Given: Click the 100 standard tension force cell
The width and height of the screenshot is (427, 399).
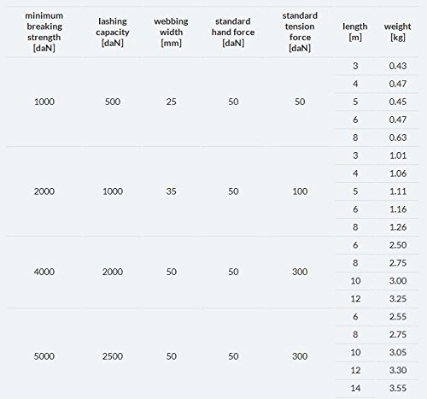Looking at the screenshot, I should (x=300, y=191).
